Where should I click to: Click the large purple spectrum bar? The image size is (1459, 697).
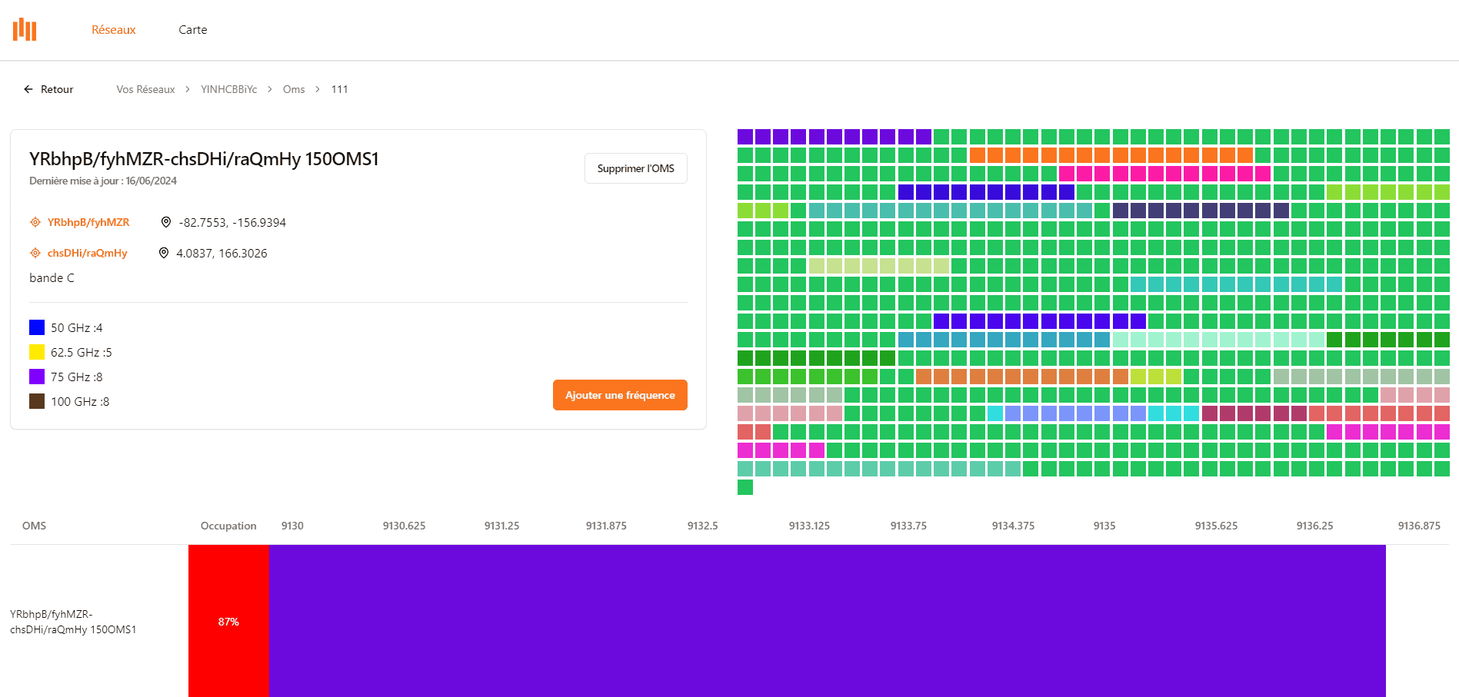[827, 621]
